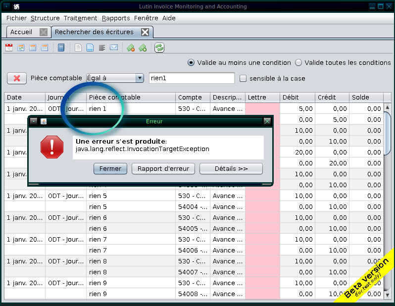The width and height of the screenshot is (395, 306).
Task: Open the Structure menu
Action: (45, 18)
